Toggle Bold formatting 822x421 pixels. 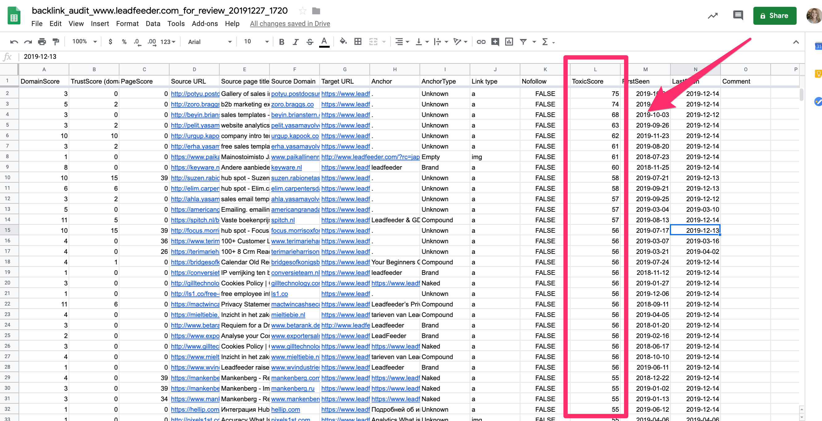point(281,42)
